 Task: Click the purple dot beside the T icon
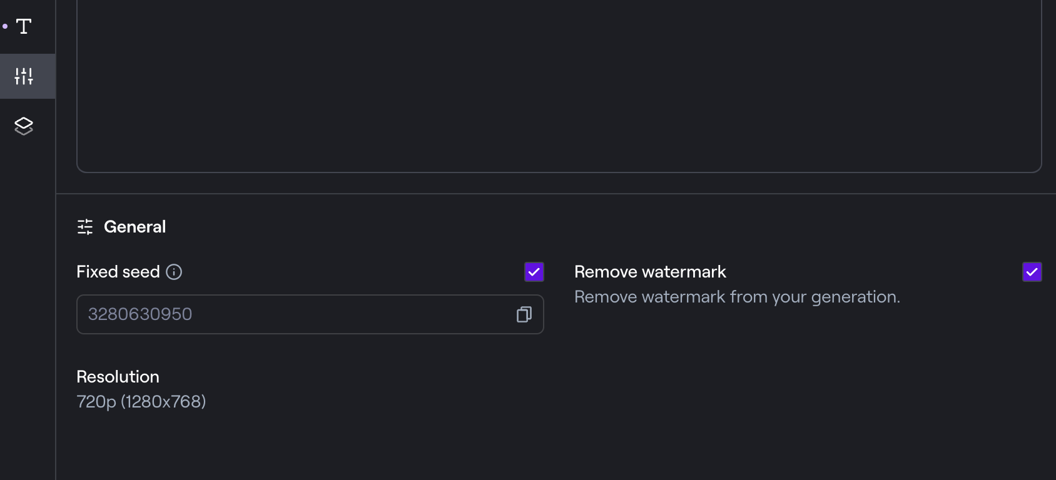point(5,26)
